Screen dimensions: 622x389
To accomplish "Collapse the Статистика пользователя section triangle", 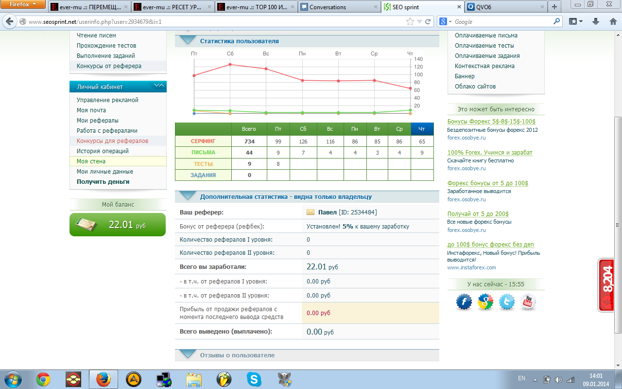I will 188,41.
